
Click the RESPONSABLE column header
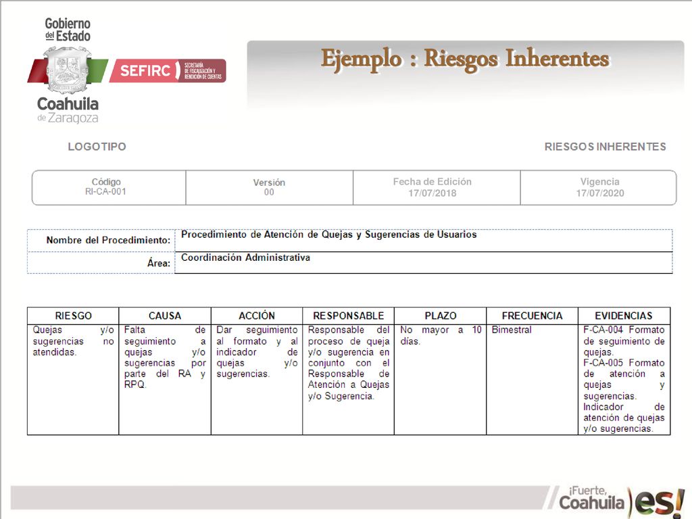pyautogui.click(x=348, y=316)
